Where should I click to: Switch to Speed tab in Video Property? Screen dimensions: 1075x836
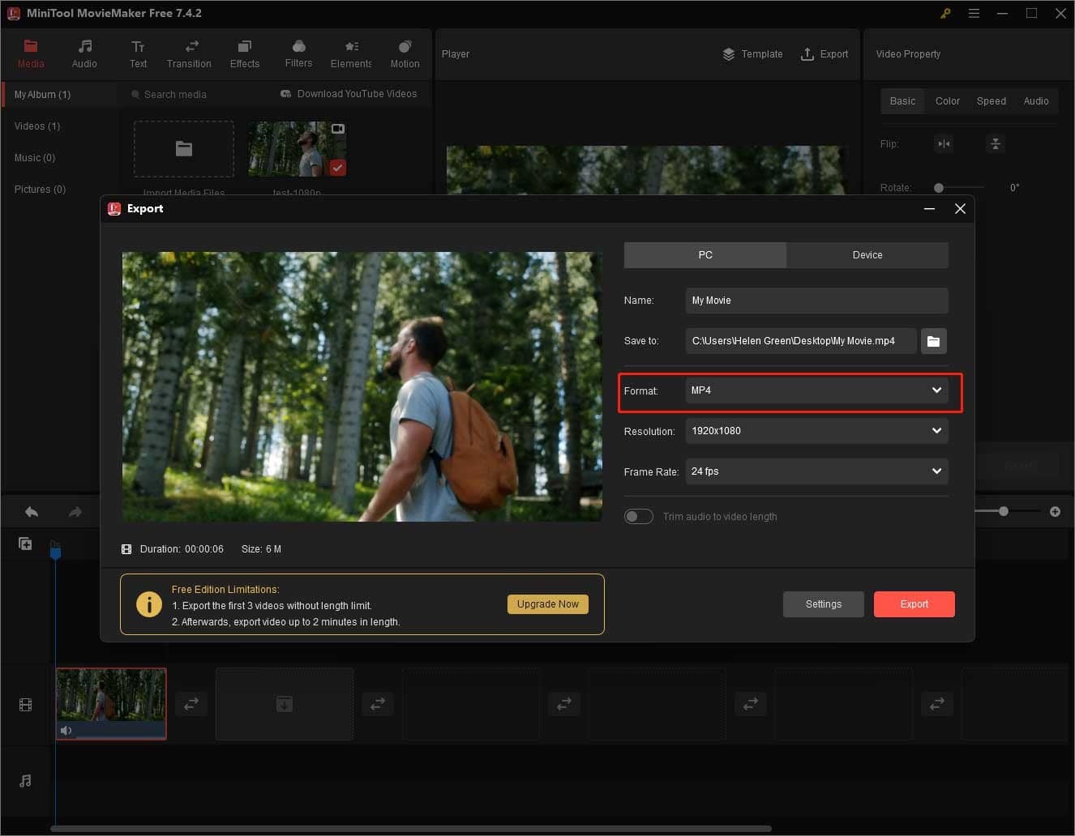click(991, 101)
